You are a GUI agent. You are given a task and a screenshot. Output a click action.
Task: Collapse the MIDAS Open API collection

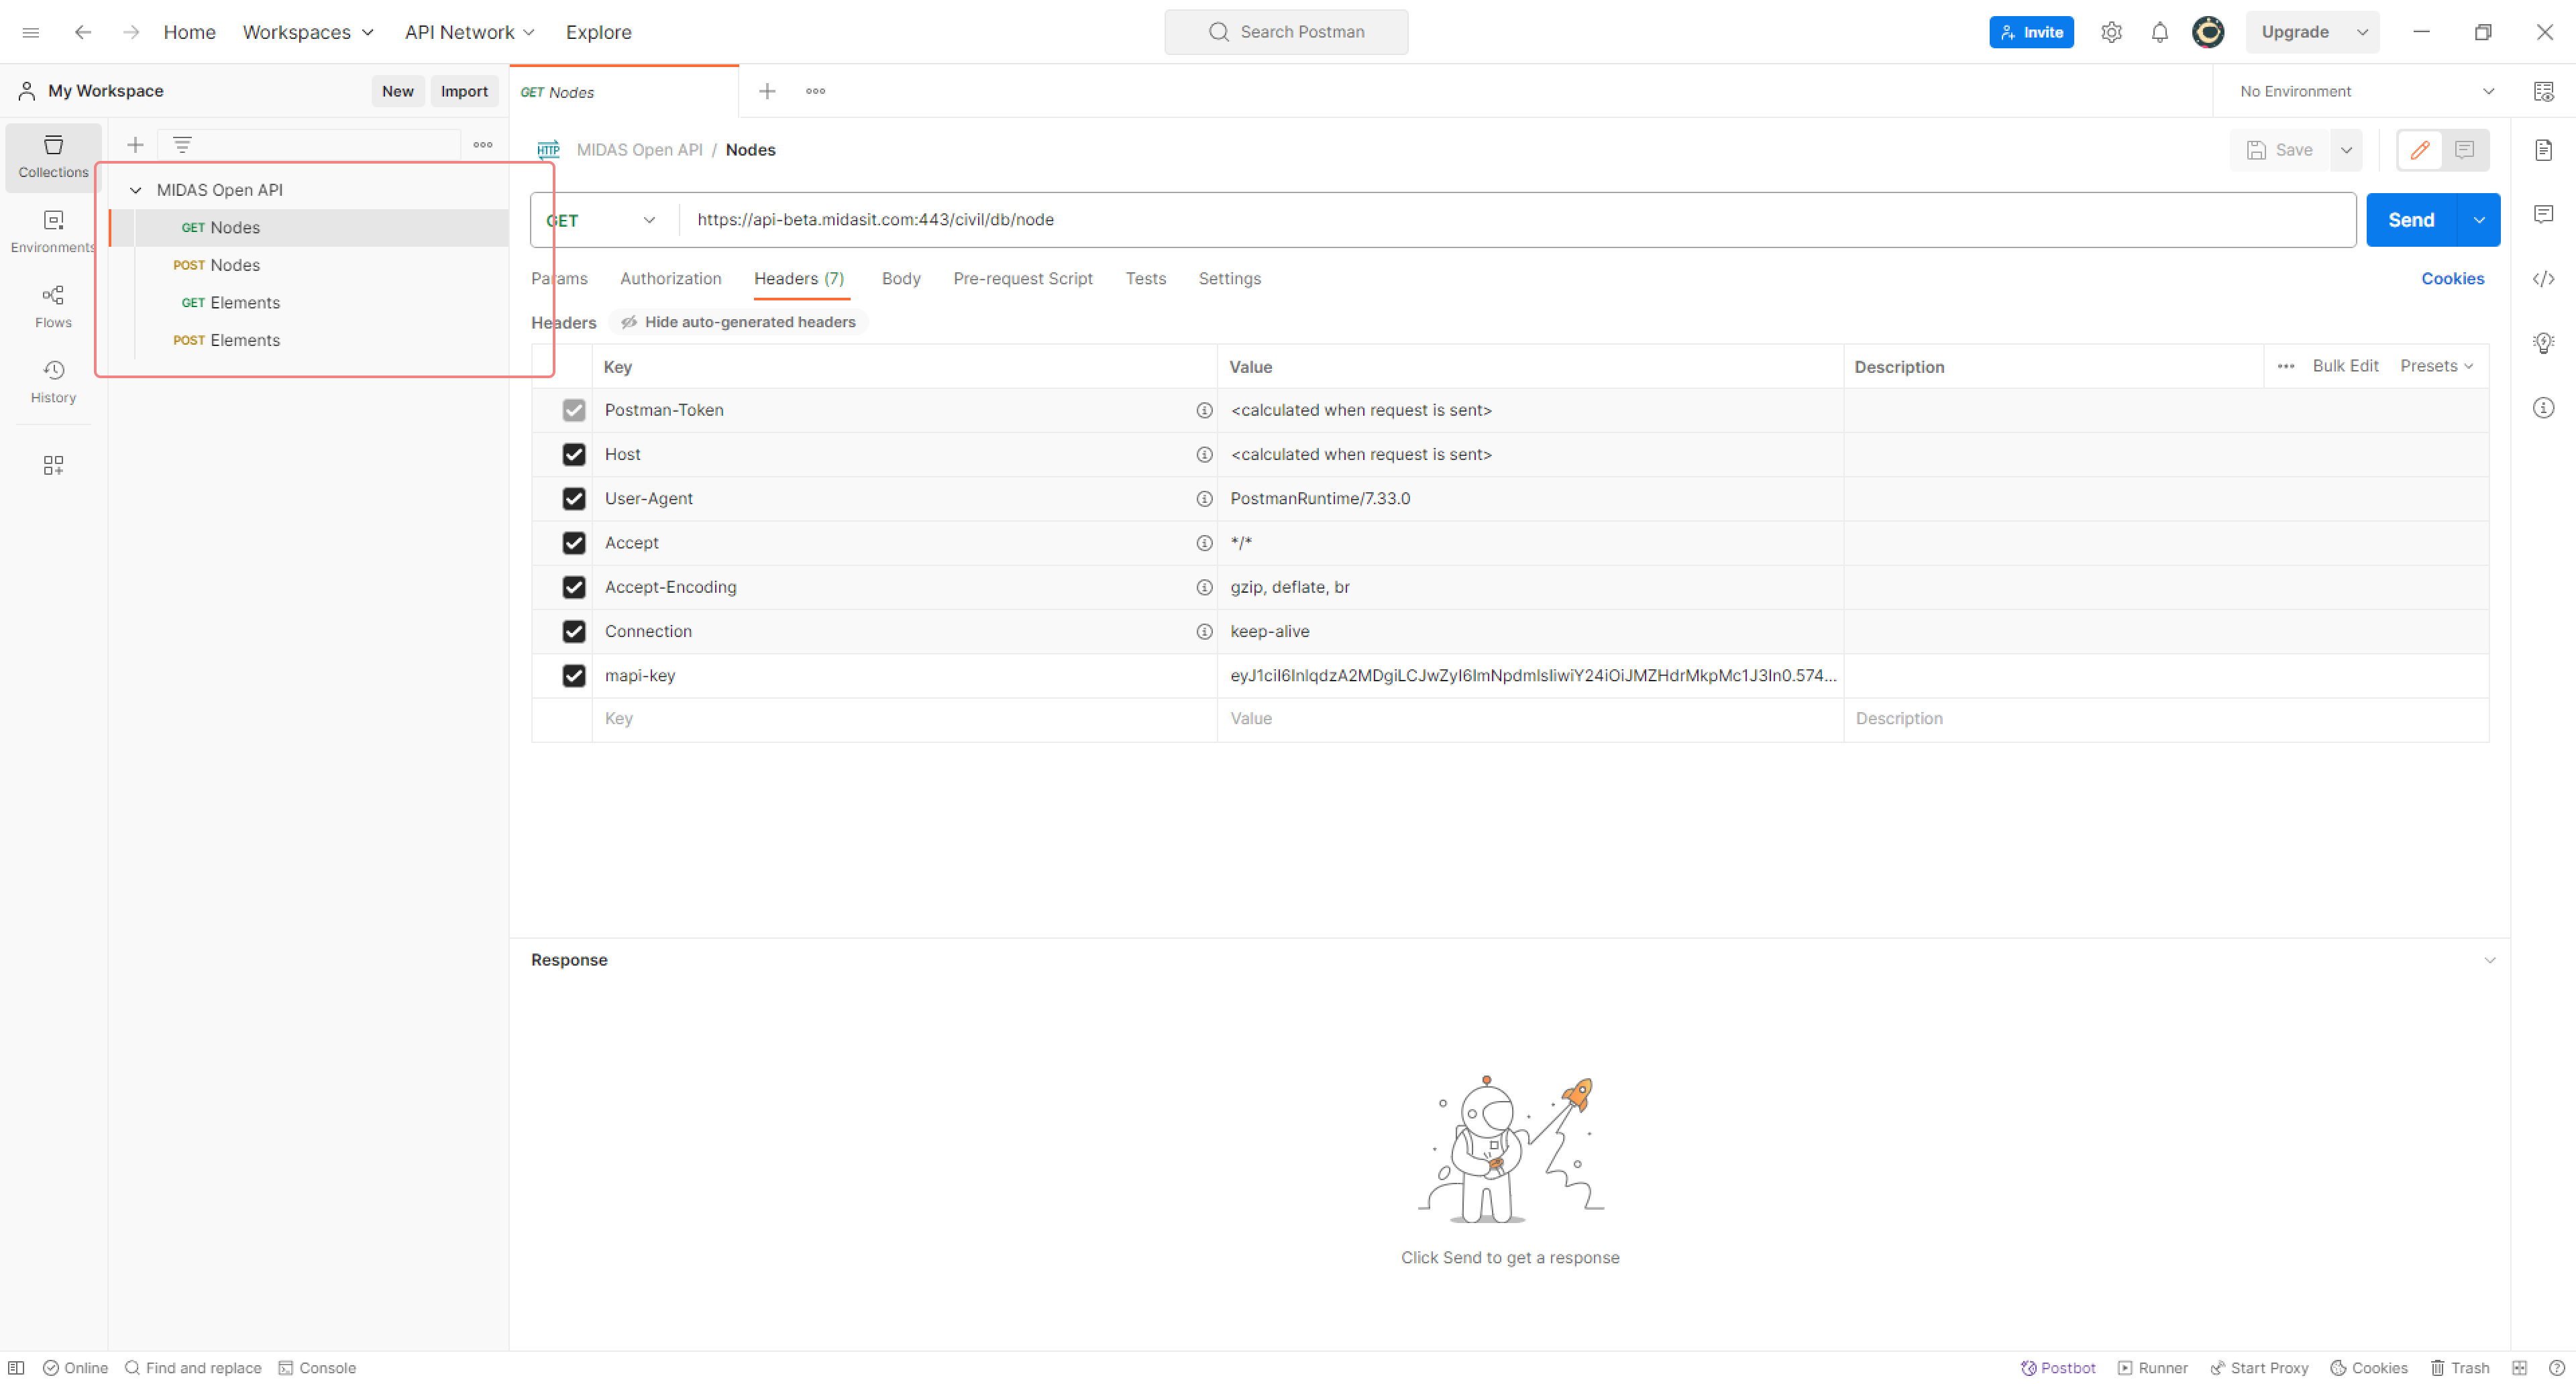click(x=135, y=190)
